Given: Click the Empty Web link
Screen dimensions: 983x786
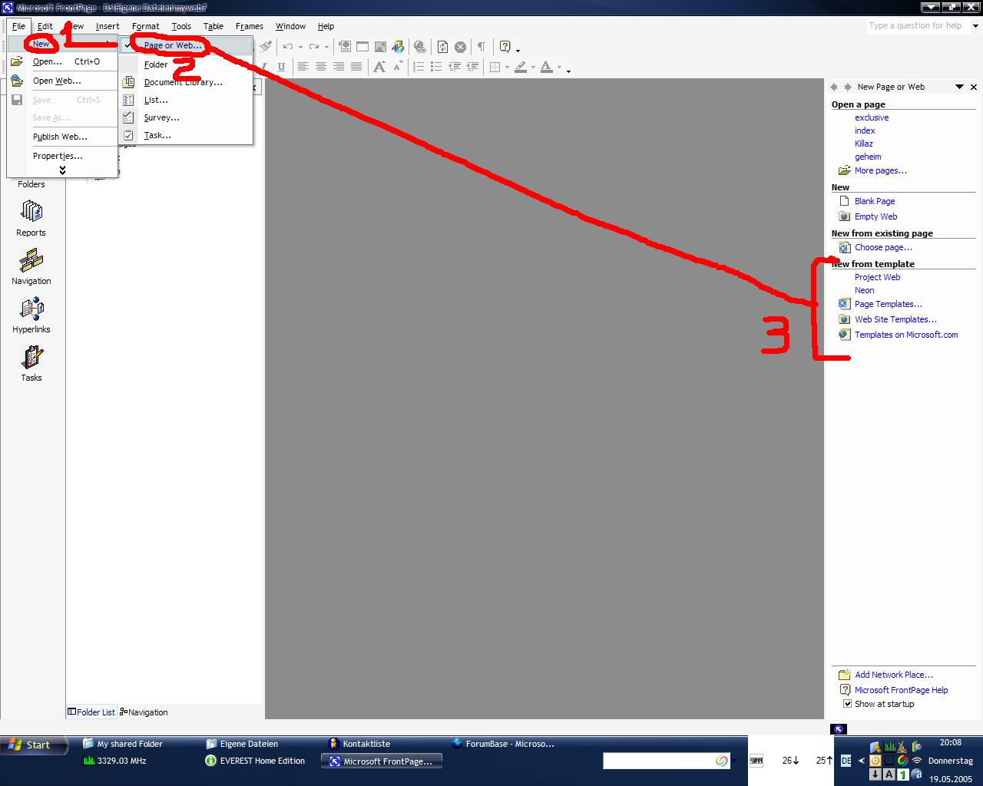Looking at the screenshot, I should pos(875,216).
